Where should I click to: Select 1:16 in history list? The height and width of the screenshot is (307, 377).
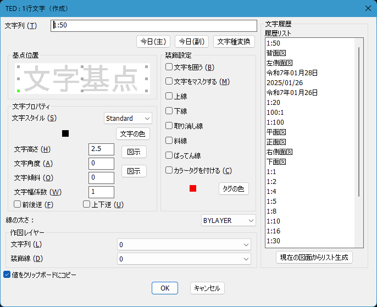point(310,231)
